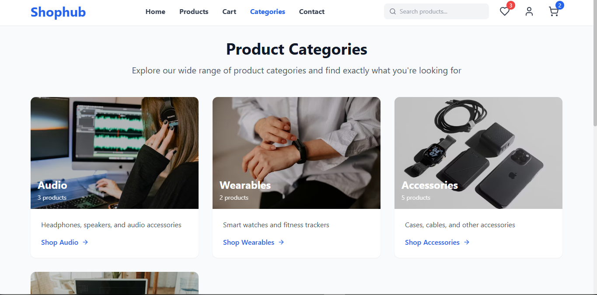The height and width of the screenshot is (295, 597).
Task: Click the search magnifier icon
Action: 393,12
